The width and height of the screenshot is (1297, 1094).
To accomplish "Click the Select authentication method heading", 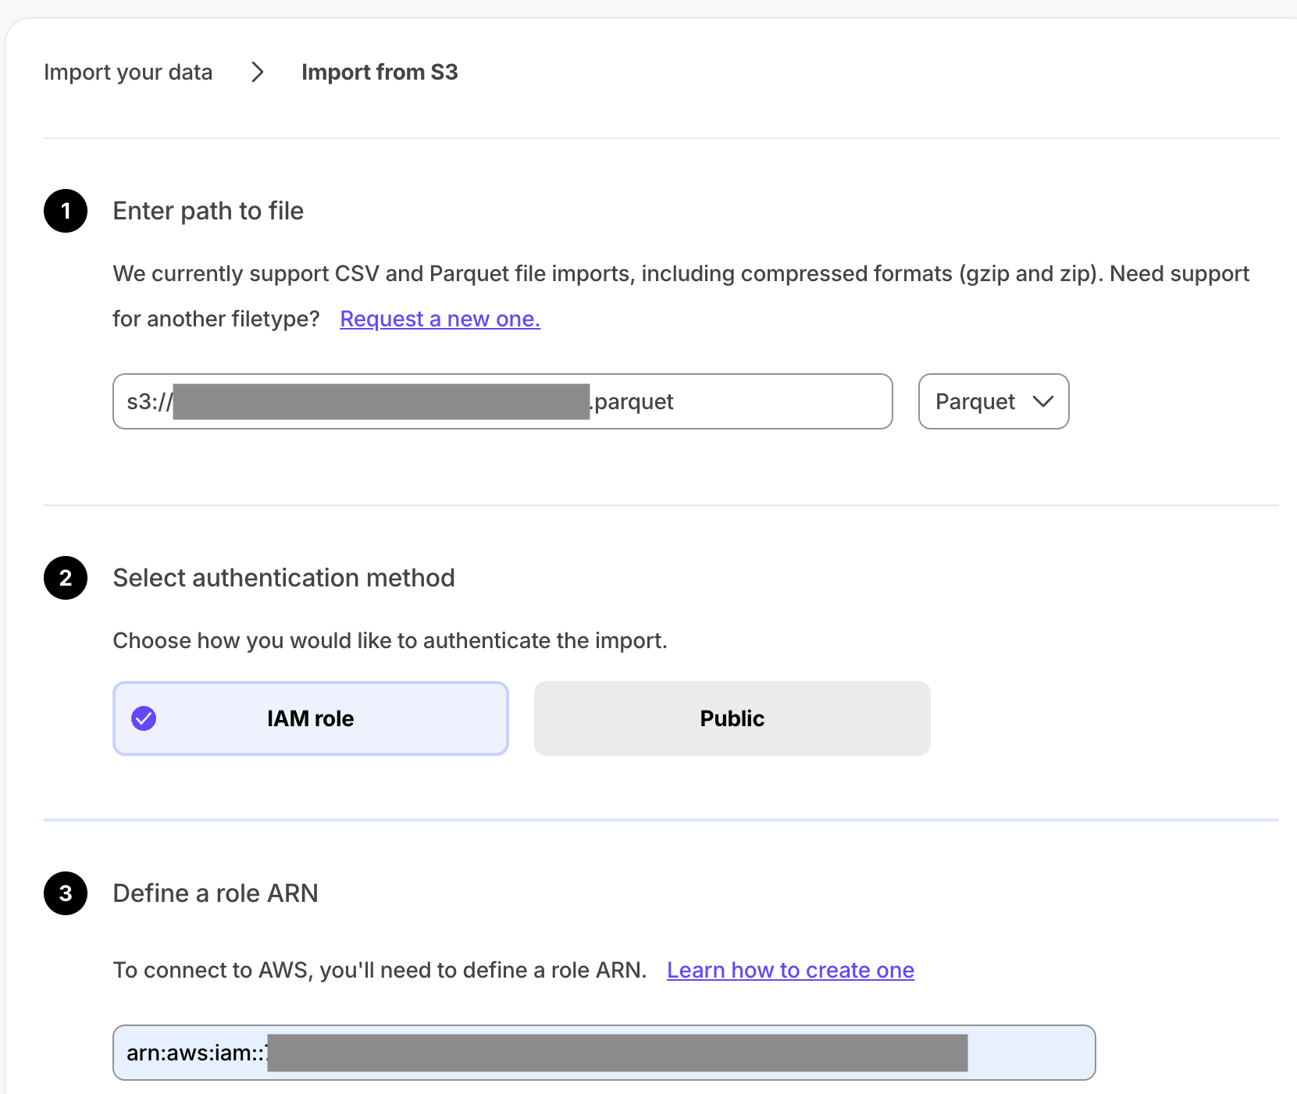I will tap(283, 578).
